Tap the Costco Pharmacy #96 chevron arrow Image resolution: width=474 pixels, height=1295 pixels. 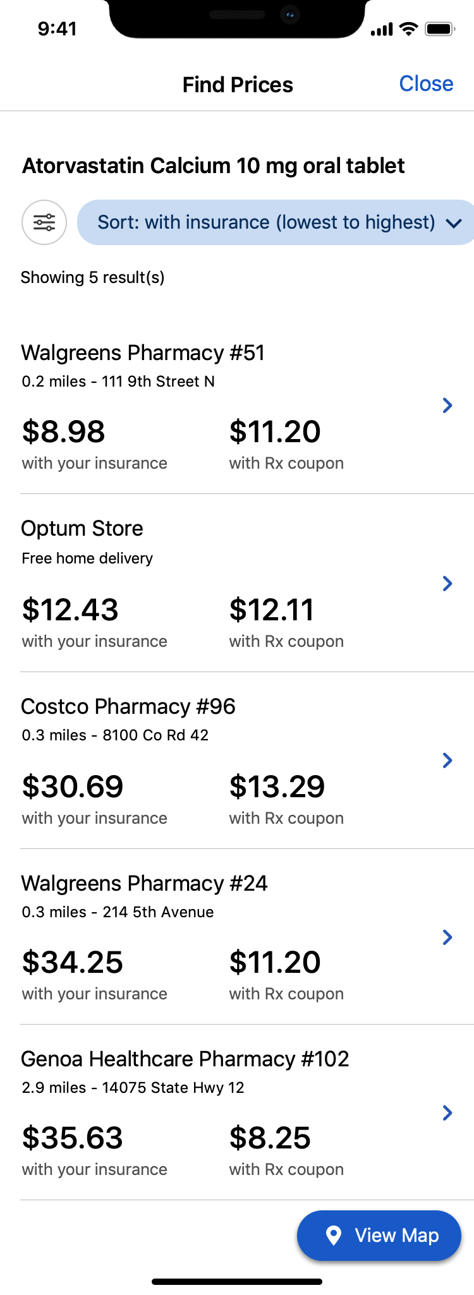[447, 761]
